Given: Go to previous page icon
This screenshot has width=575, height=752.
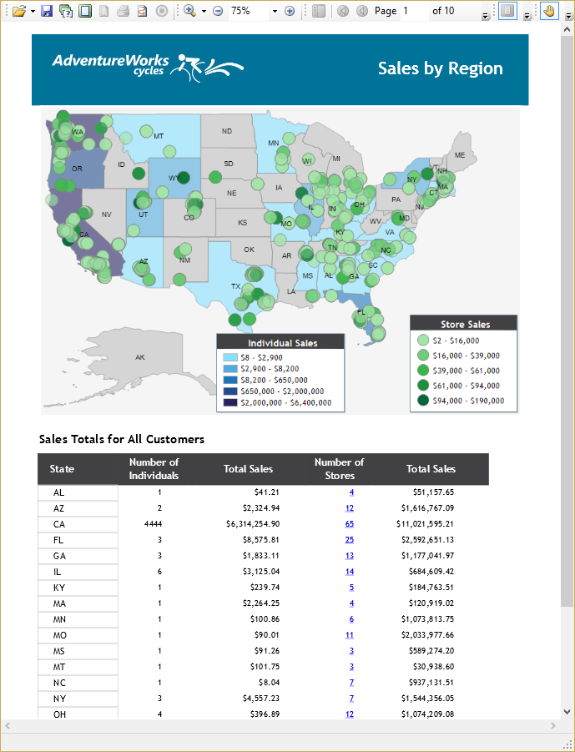Looking at the screenshot, I should (x=362, y=11).
